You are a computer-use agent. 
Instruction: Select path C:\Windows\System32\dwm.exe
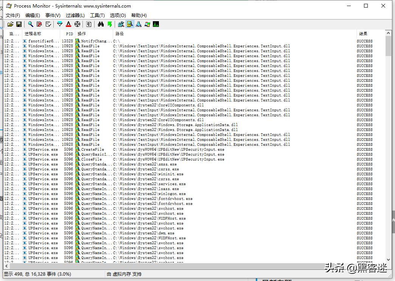[144, 233]
